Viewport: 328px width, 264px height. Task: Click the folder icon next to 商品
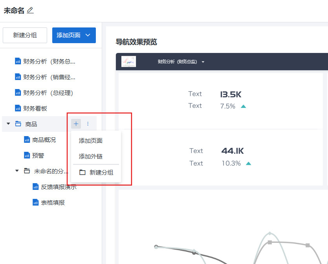(18, 124)
